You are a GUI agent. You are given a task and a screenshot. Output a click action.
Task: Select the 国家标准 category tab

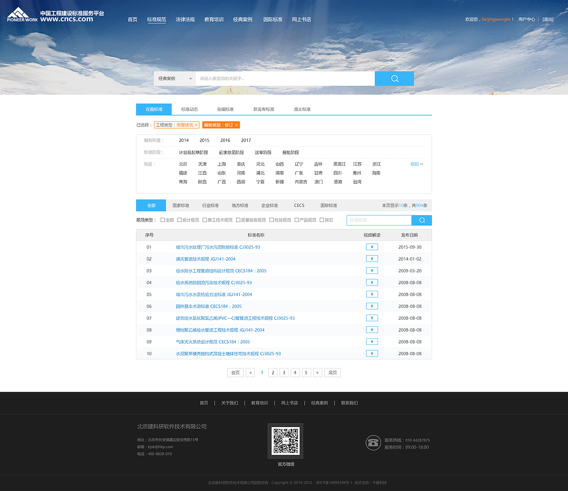click(181, 206)
